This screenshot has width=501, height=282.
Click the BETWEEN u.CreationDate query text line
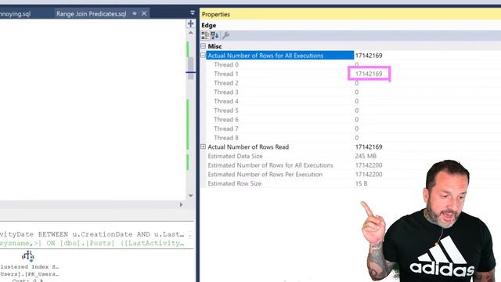(92, 234)
